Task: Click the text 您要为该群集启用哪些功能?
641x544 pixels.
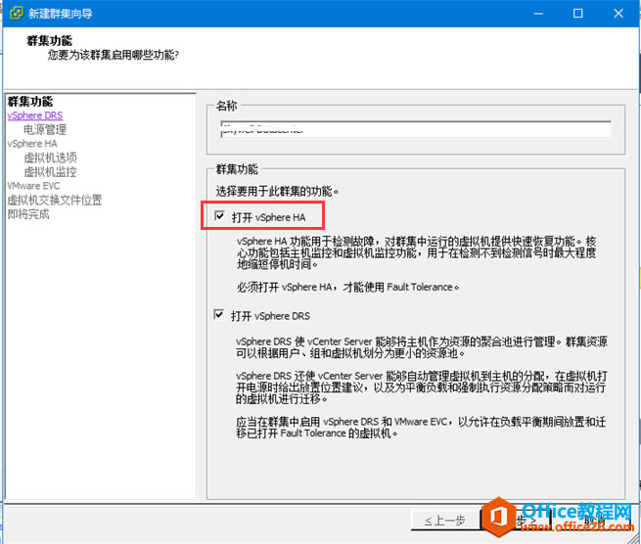Action: (x=114, y=55)
